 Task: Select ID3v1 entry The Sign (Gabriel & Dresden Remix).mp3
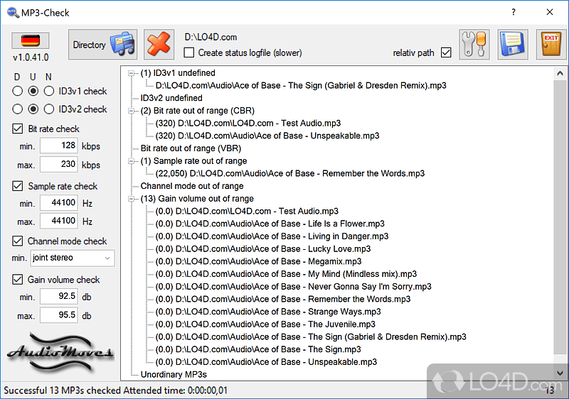click(x=301, y=85)
